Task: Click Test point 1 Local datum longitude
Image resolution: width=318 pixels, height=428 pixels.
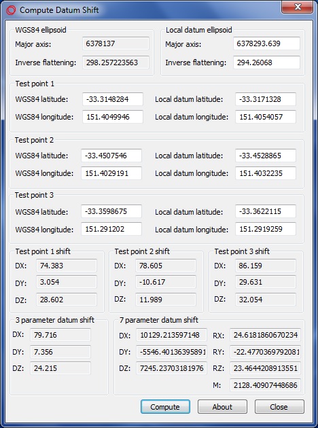Action: click(266, 117)
